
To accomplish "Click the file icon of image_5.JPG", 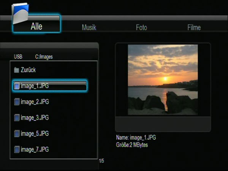I will pos(17,133).
